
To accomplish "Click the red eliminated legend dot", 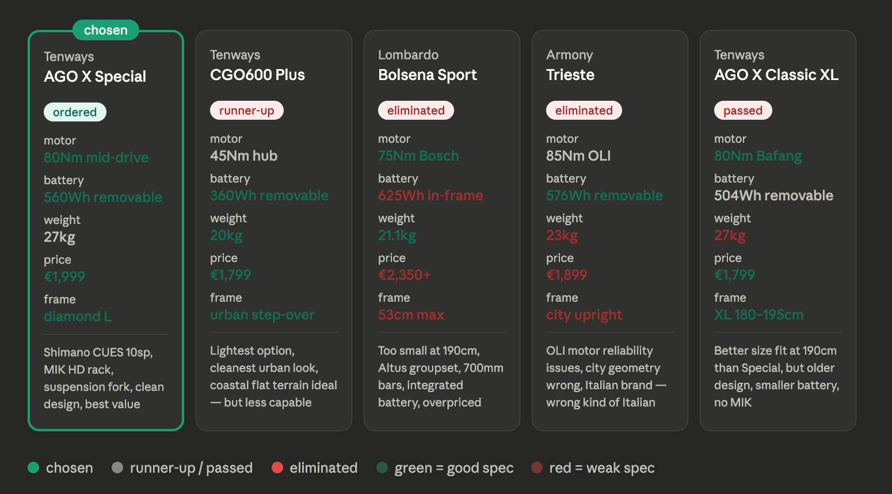I will pyautogui.click(x=277, y=468).
